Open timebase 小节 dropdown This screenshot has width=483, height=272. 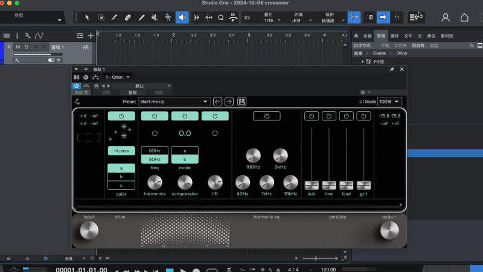(300, 21)
